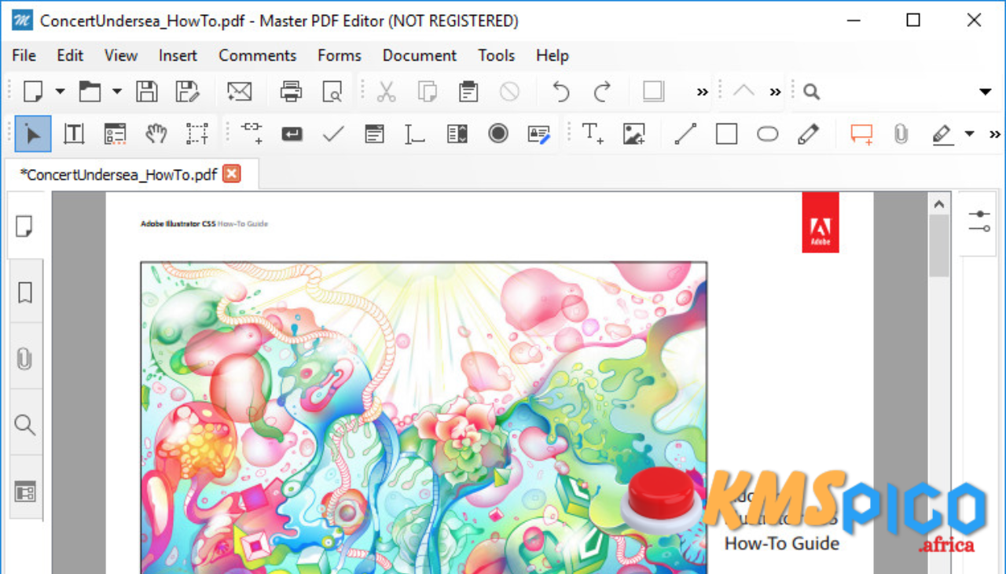The image size is (1006, 574).
Task: Open the Comments menu
Action: click(x=257, y=55)
